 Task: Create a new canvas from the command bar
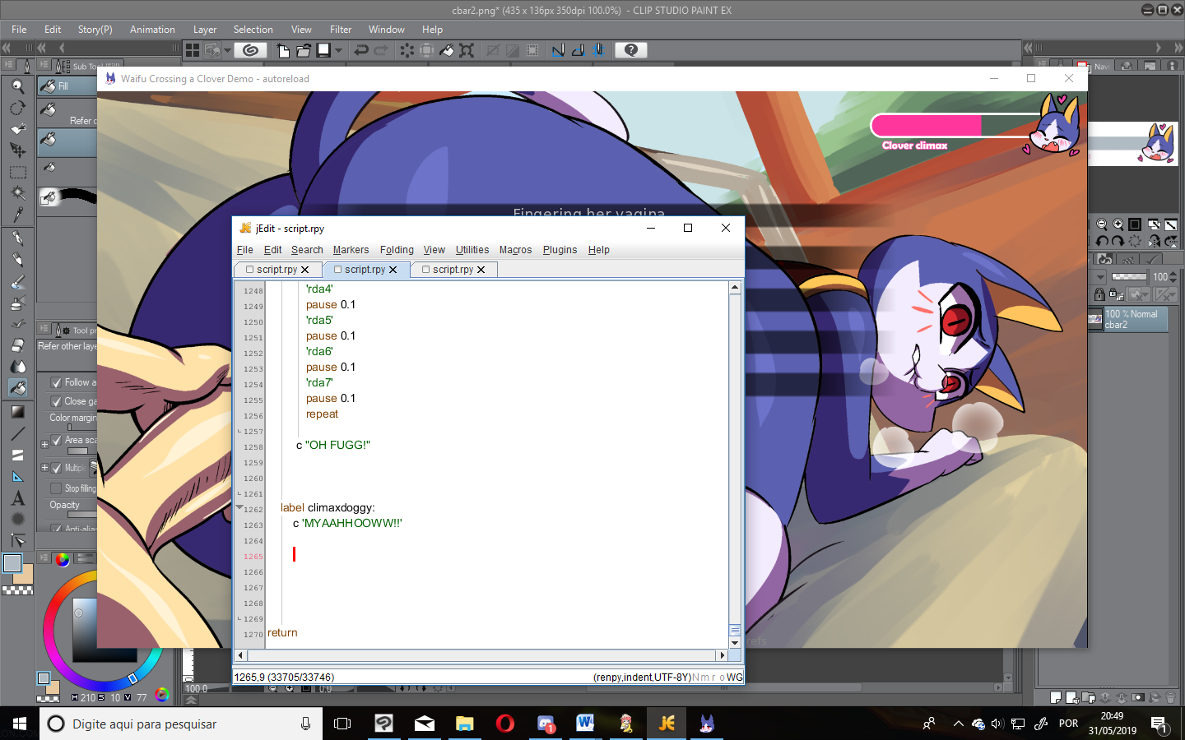pyautogui.click(x=283, y=50)
